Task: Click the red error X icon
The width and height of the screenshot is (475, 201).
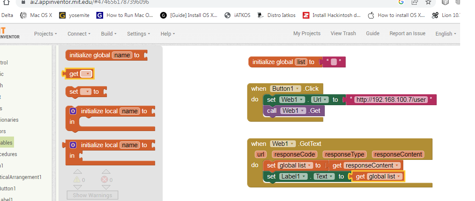Action: pyautogui.click(x=105, y=179)
